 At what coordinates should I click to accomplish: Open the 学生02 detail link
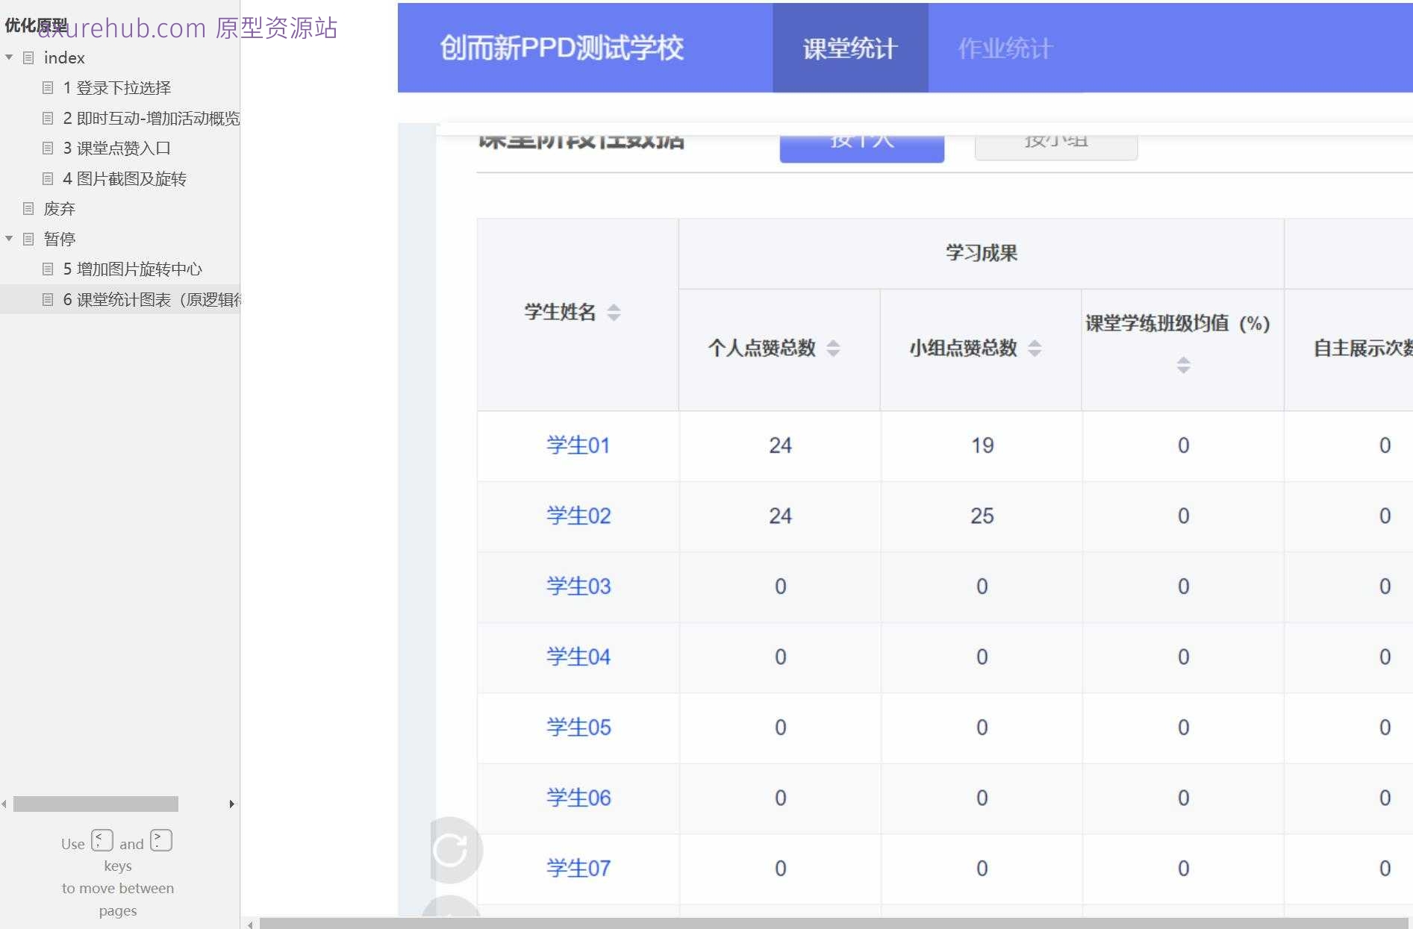coord(578,516)
